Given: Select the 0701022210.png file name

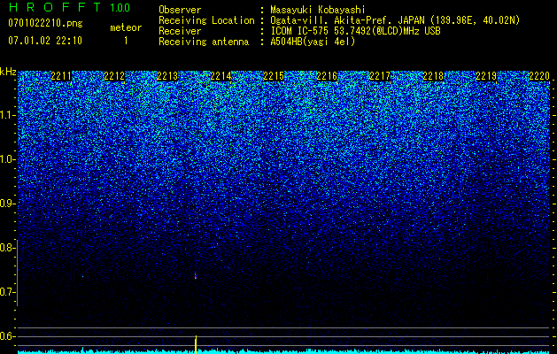Looking at the screenshot, I should [x=45, y=23].
